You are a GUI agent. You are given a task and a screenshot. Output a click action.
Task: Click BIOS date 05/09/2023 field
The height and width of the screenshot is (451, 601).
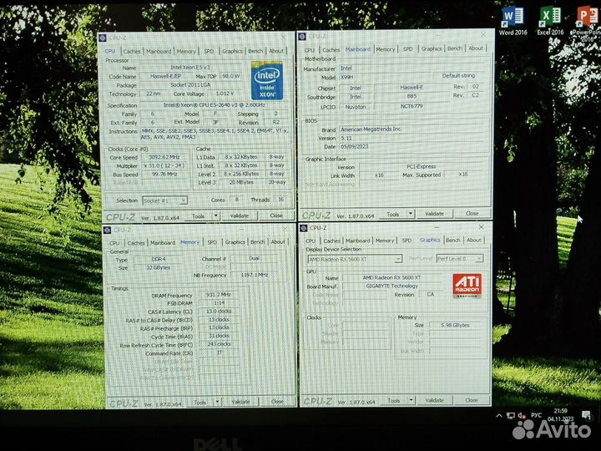point(412,146)
